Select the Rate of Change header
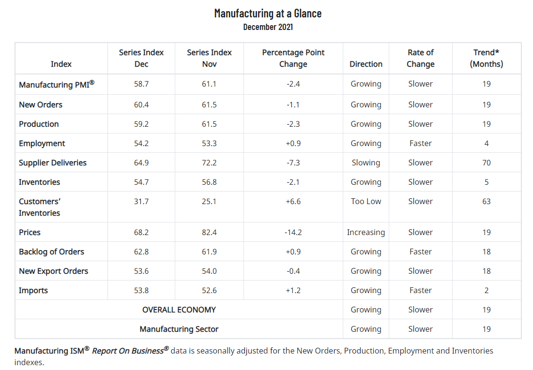 click(x=420, y=58)
